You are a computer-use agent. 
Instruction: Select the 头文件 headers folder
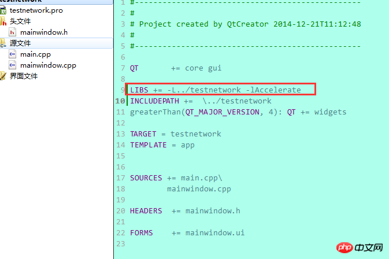[20, 21]
